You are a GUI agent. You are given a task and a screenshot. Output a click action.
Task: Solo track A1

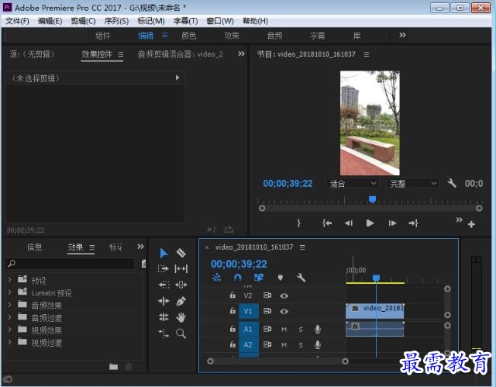tap(301, 330)
